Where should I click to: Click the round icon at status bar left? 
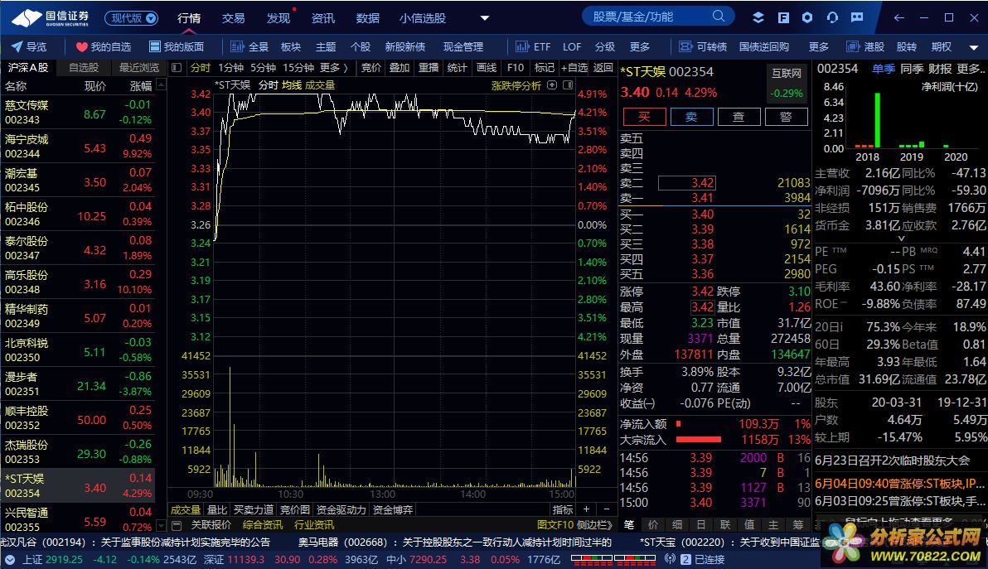click(x=9, y=559)
